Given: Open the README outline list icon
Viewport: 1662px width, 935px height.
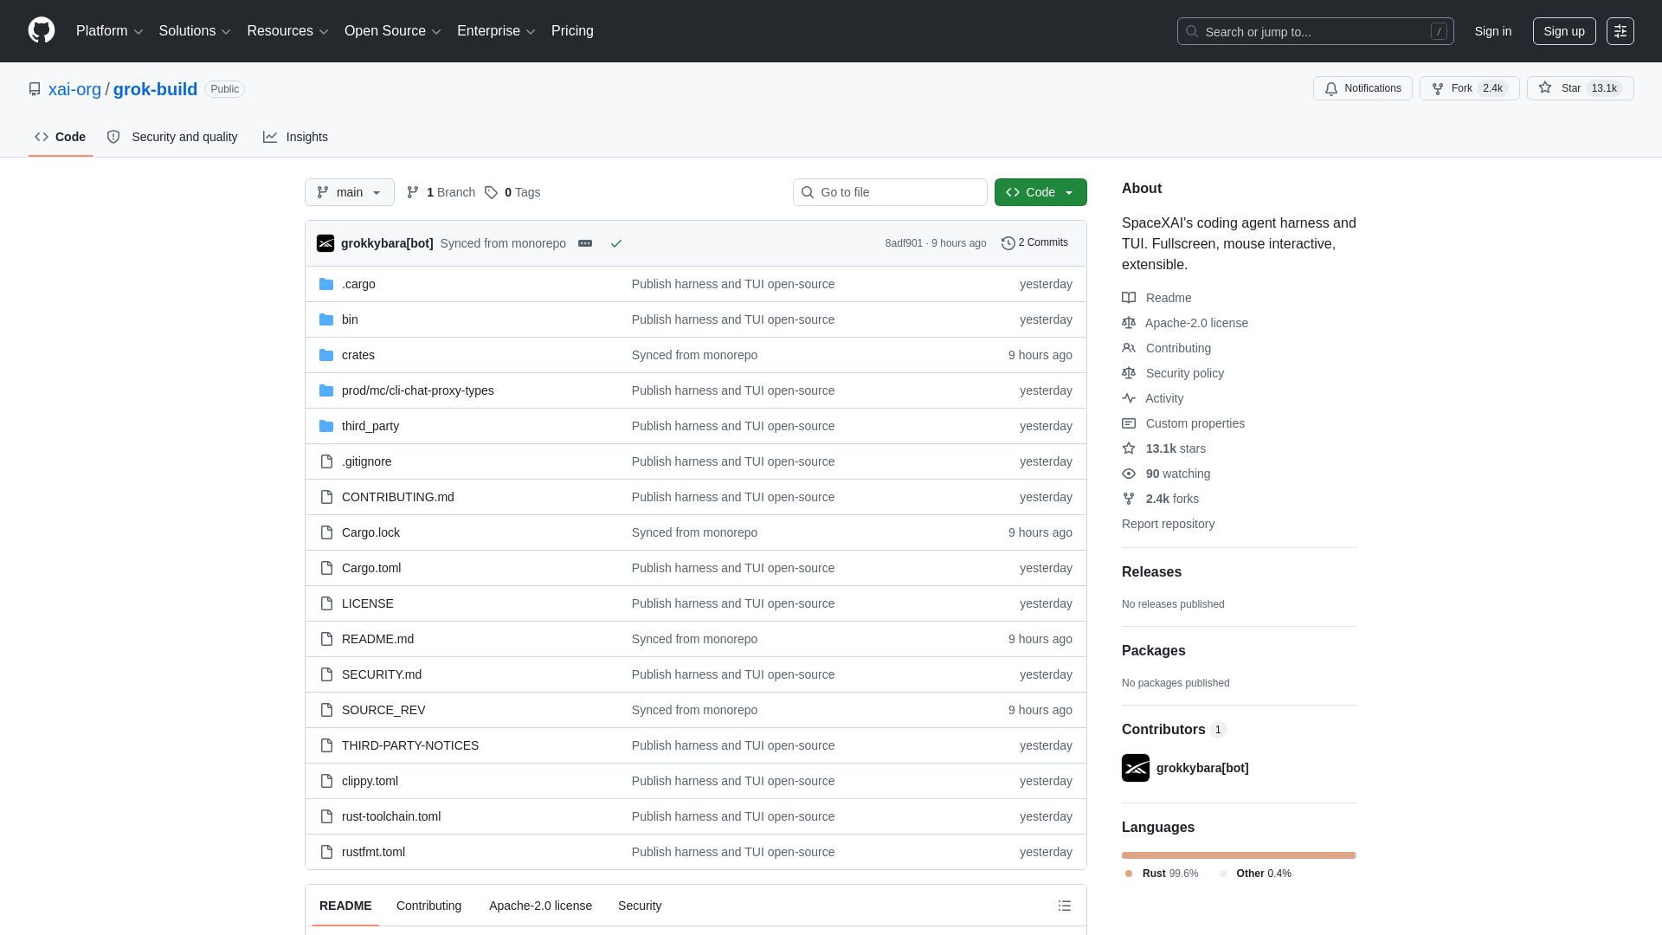Looking at the screenshot, I should pos(1065,906).
